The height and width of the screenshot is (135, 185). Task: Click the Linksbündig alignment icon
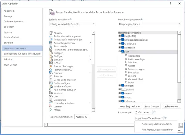tap(51, 100)
